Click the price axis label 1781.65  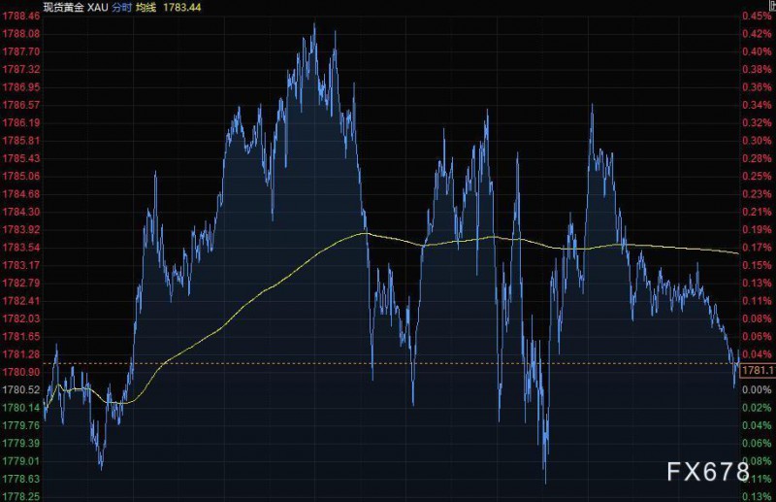click(20, 337)
